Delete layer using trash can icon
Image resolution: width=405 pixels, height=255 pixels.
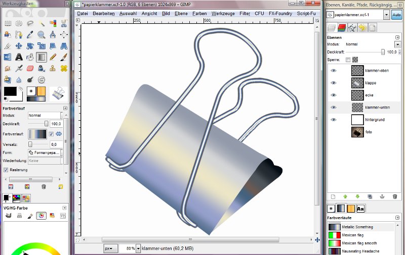[x=394, y=196]
